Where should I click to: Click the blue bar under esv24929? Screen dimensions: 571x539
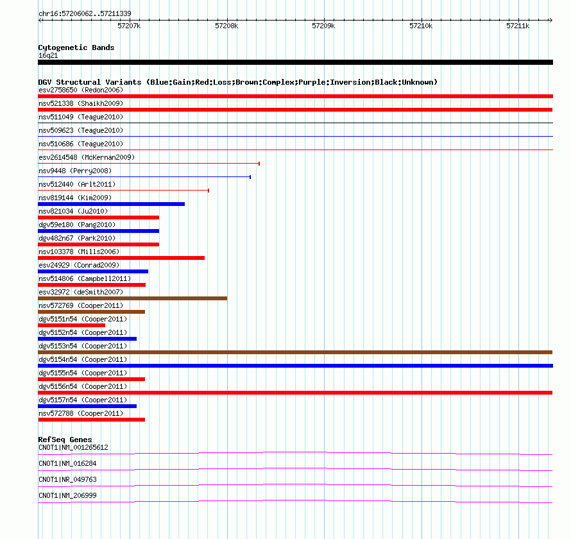[x=93, y=271]
